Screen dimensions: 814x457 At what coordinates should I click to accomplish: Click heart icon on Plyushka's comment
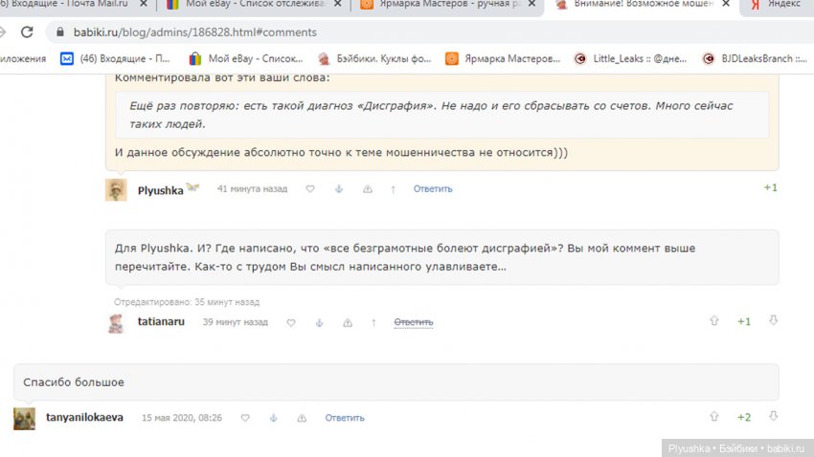point(309,189)
